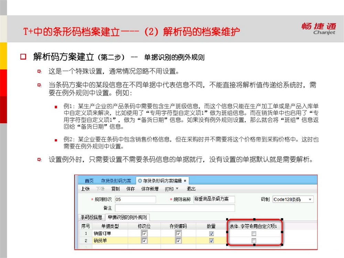The width and height of the screenshot is (344, 258).
Task: Click the 上张 toolbar button
Action: (x=85, y=189)
